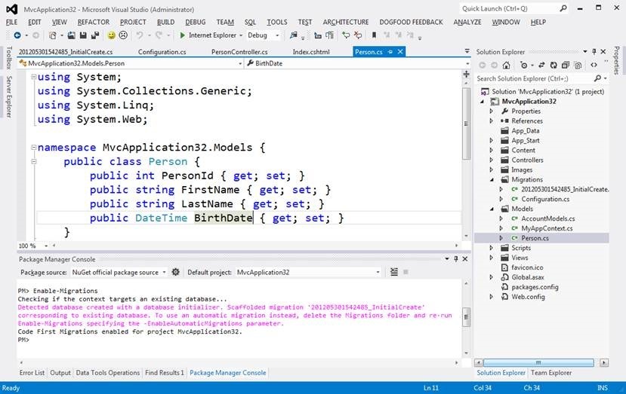The height and width of the screenshot is (394, 626).
Task: Select Web.config in Solution Explorer
Action: [x=528, y=297]
